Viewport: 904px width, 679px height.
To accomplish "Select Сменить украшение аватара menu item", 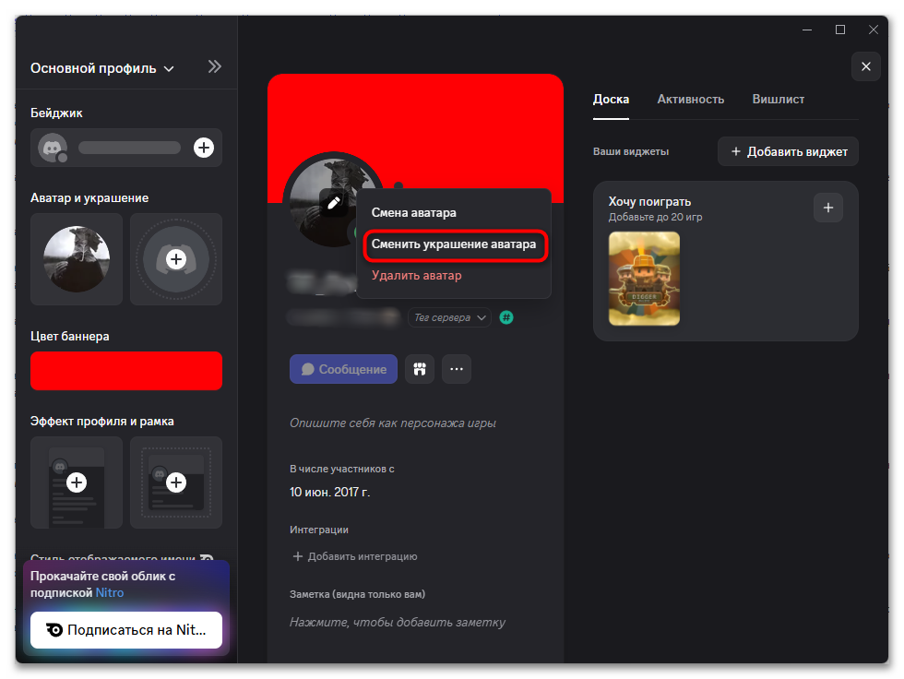I will click(454, 244).
